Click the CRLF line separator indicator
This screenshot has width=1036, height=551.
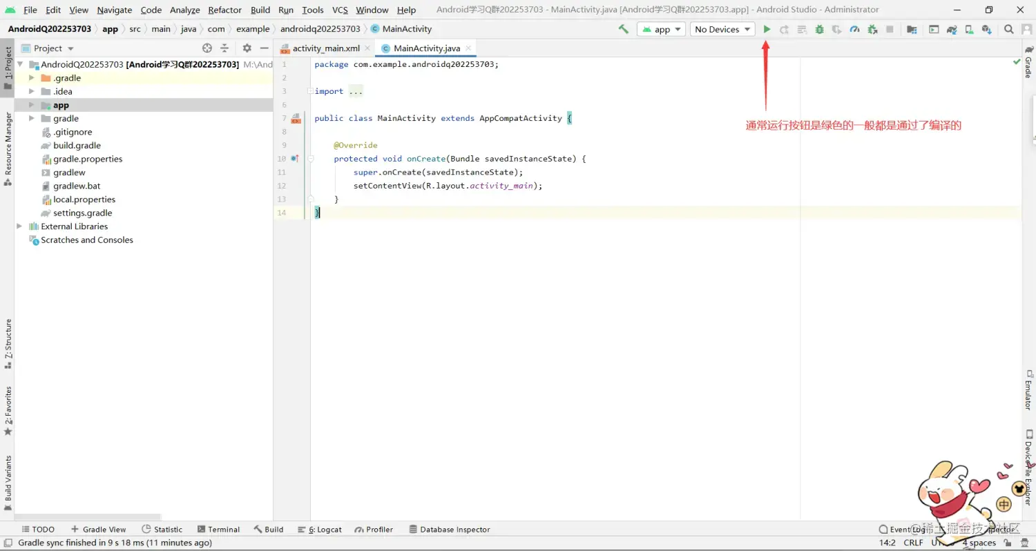(913, 543)
